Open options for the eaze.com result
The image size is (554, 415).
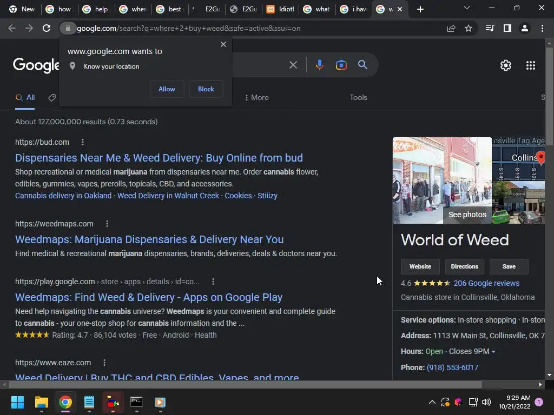(104, 363)
